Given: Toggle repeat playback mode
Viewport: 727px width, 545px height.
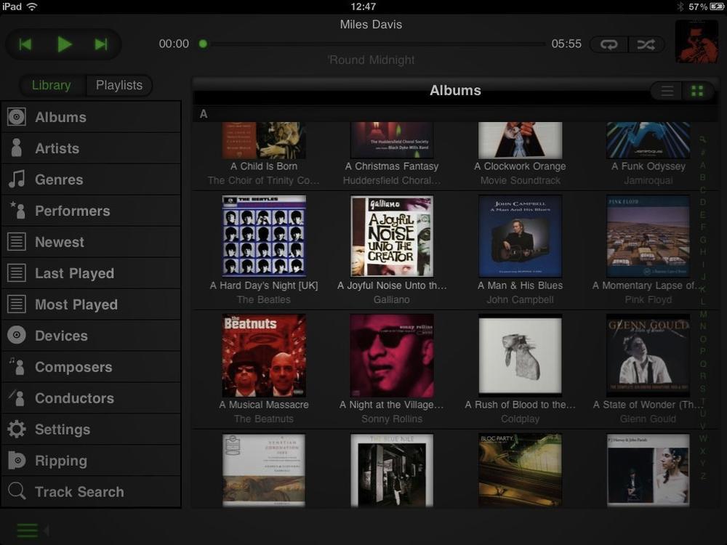Looking at the screenshot, I should point(608,44).
